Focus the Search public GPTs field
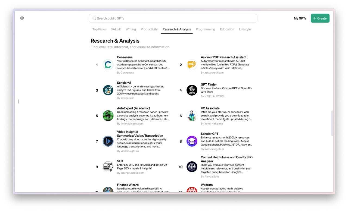 tap(173, 18)
